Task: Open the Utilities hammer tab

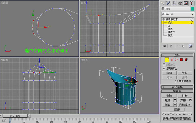Action: 191,3
